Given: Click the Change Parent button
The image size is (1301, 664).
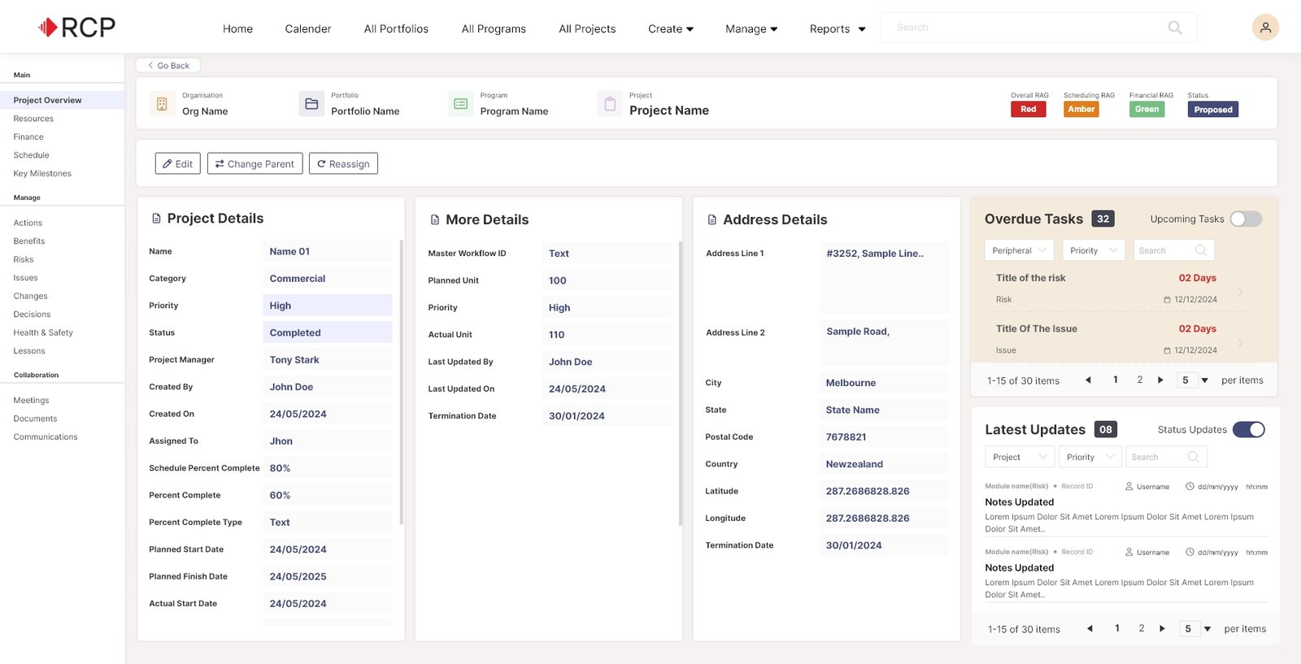Looking at the screenshot, I should click(x=255, y=163).
